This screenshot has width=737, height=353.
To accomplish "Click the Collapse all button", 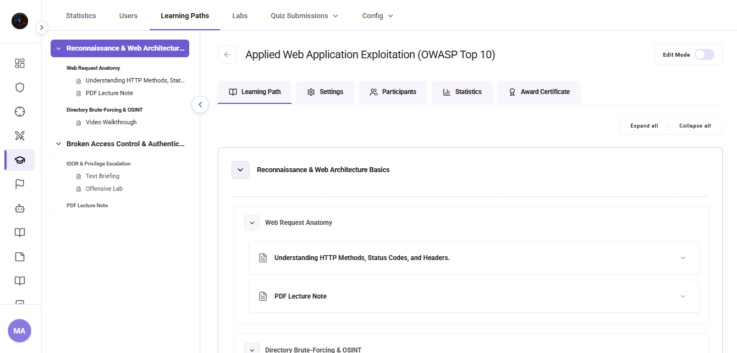I will point(695,126).
